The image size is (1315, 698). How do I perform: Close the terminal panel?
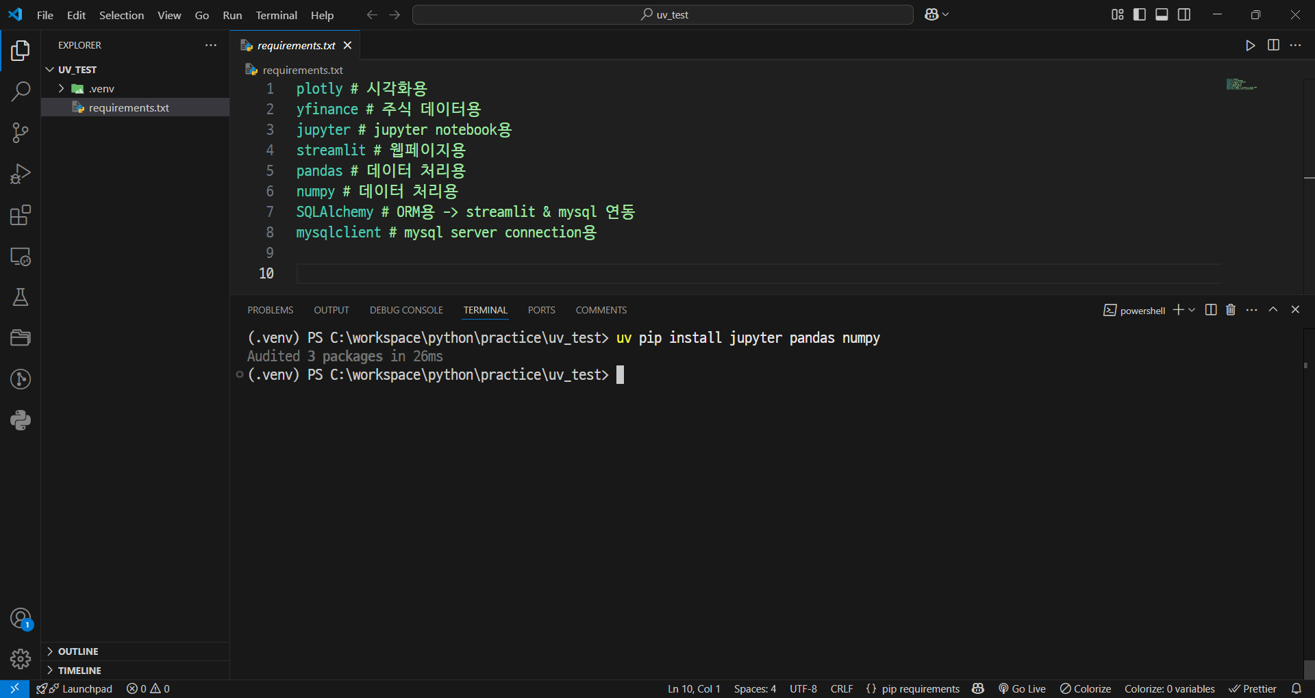click(1295, 310)
